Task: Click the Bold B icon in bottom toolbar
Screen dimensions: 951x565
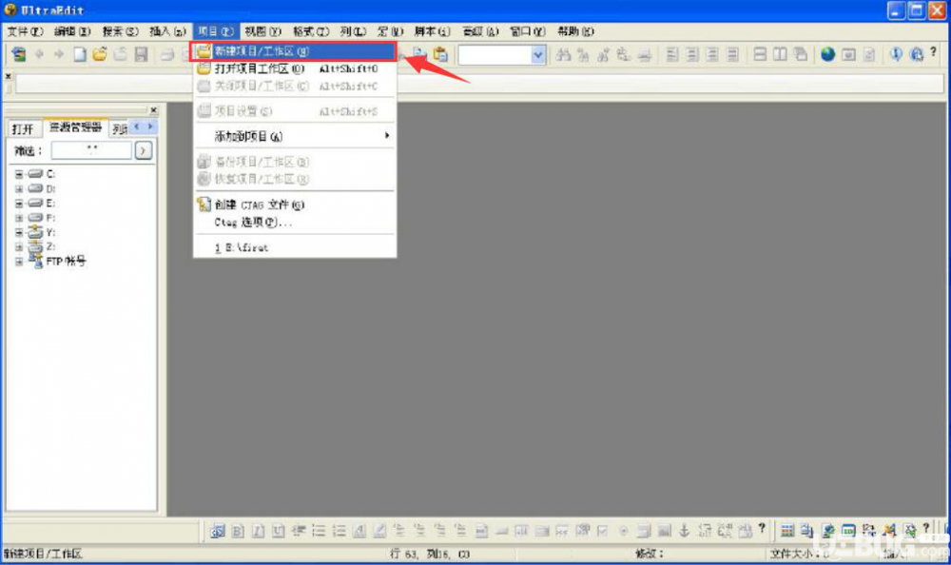Action: point(238,532)
